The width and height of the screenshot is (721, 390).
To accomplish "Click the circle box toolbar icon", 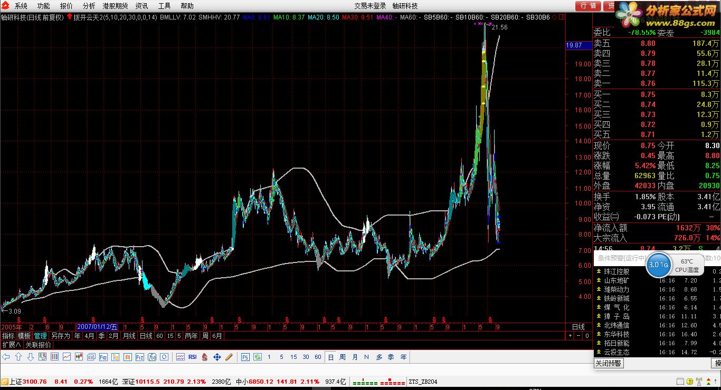I will [x=164, y=357].
